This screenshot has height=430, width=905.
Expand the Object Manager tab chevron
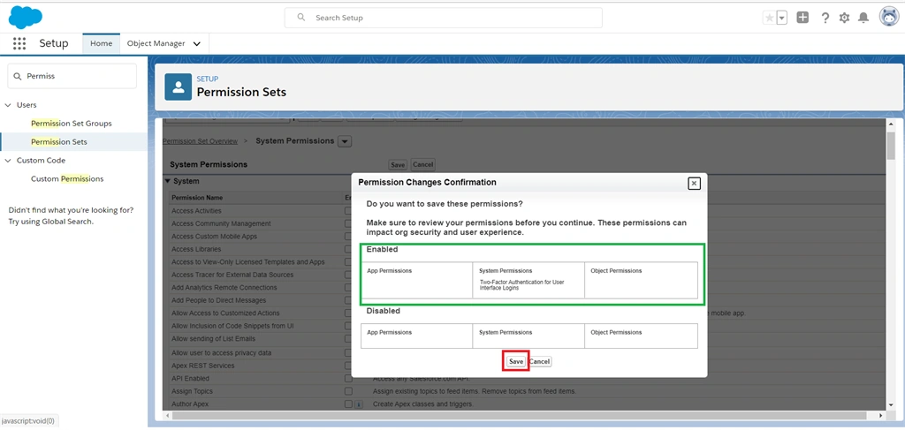[197, 44]
